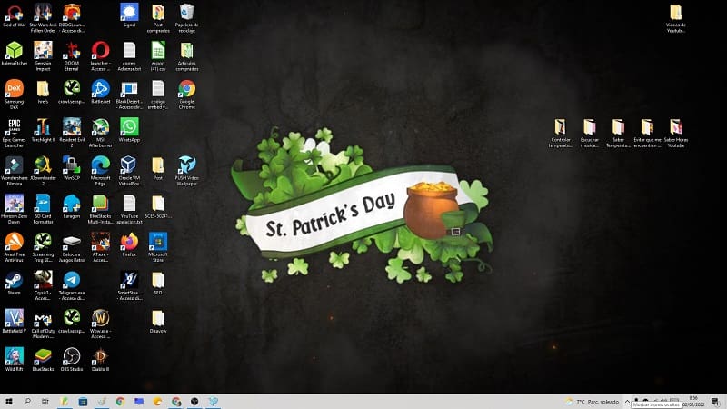Select the Avast Free Antivirus shortcut

point(14,247)
